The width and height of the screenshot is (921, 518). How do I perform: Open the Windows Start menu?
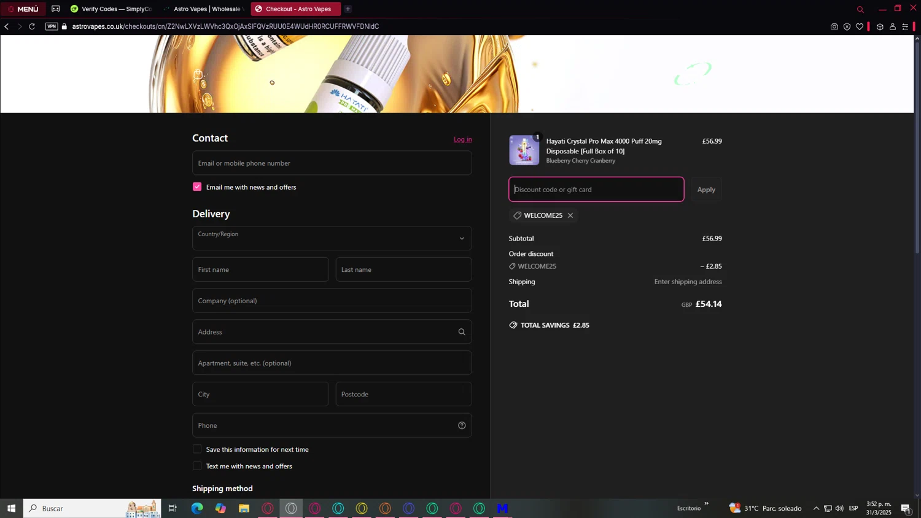pyautogui.click(x=11, y=508)
